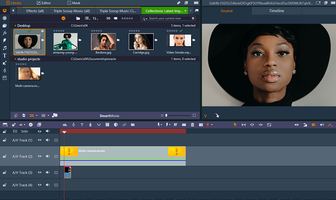Click the SmartMovie button

(109, 115)
